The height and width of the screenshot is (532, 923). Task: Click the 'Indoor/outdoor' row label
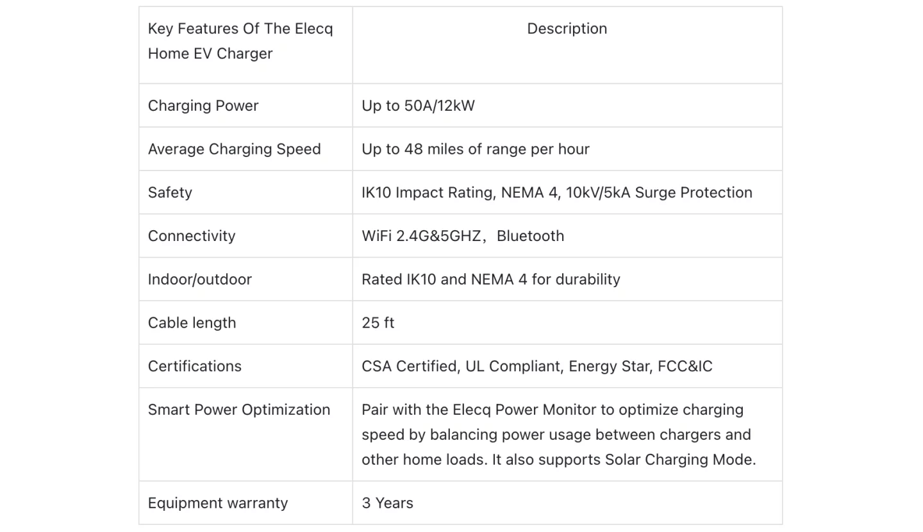pyautogui.click(x=200, y=279)
